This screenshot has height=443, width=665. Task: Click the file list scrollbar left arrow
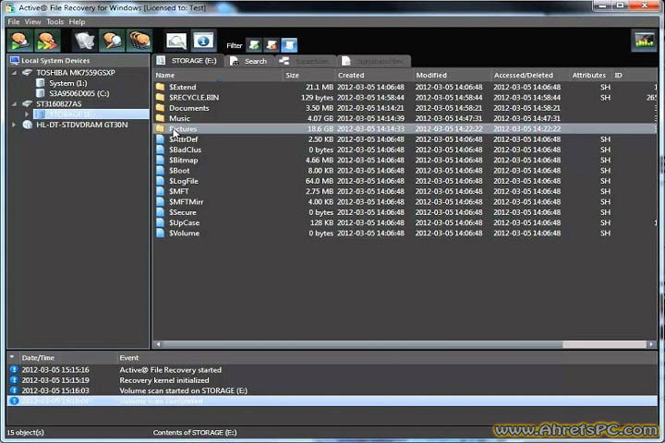pos(158,344)
